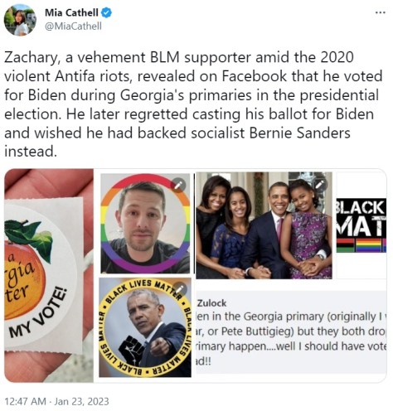This screenshot has height=411, width=393.
Task: Click Mia Cathell's profile avatar
Action: point(20,20)
